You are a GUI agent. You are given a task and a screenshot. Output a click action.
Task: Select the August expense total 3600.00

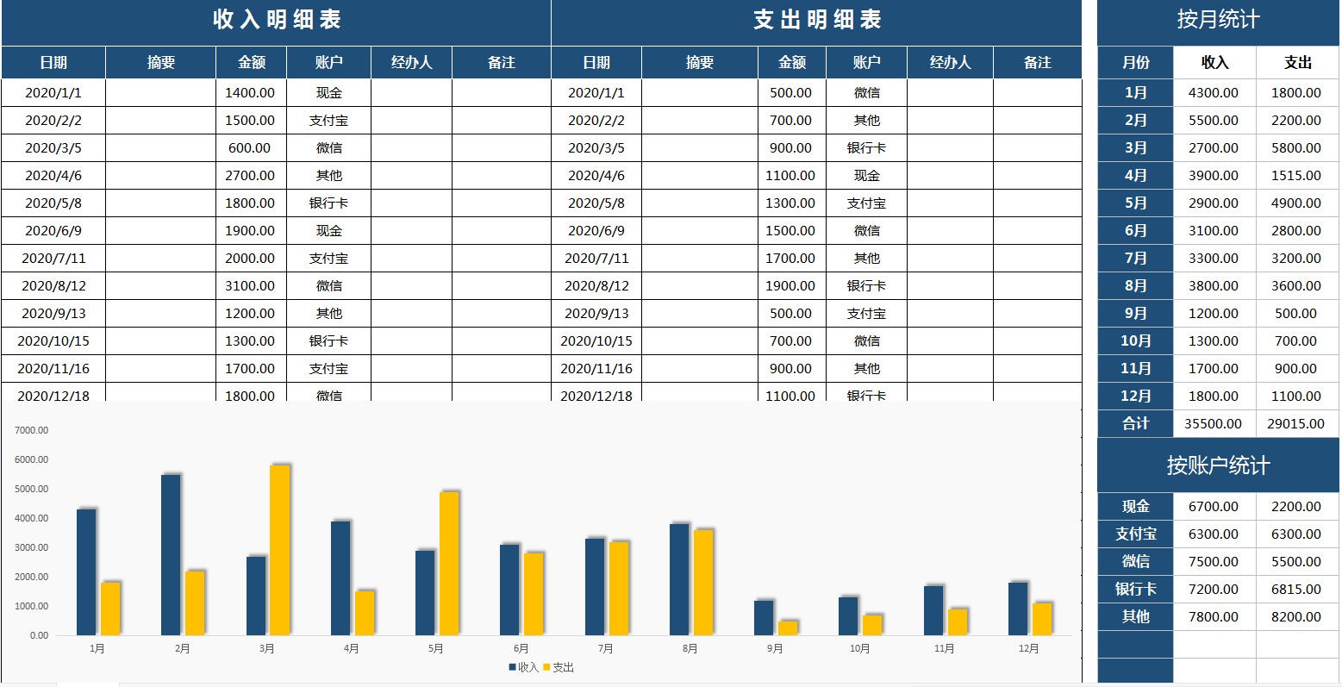(1296, 285)
